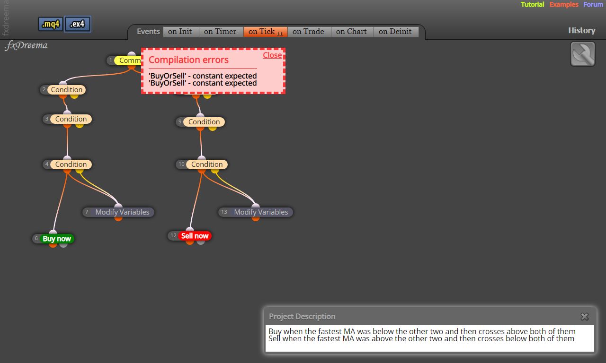Close the Compilation errors popup
The height and width of the screenshot is (363, 606).
(x=272, y=55)
